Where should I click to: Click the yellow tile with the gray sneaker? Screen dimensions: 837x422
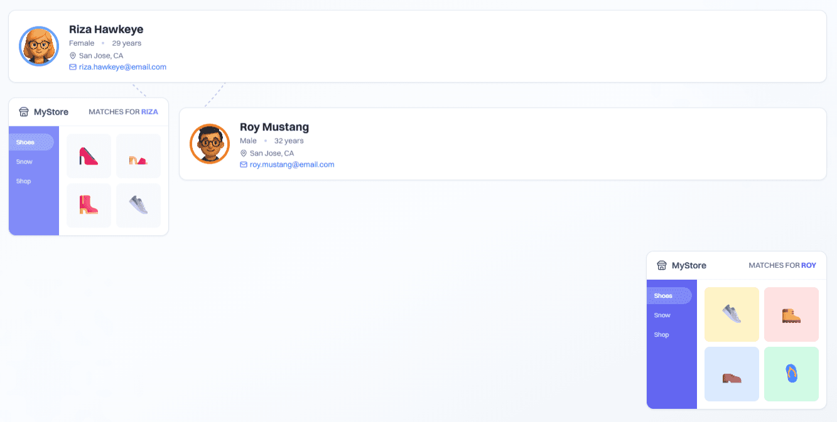coord(732,314)
